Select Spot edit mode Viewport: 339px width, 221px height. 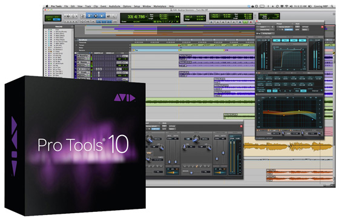coord(57,17)
